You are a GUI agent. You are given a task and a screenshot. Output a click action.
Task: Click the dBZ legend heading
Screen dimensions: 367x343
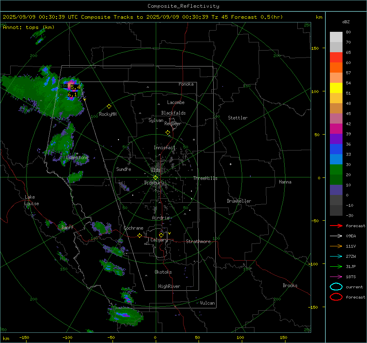point(346,22)
